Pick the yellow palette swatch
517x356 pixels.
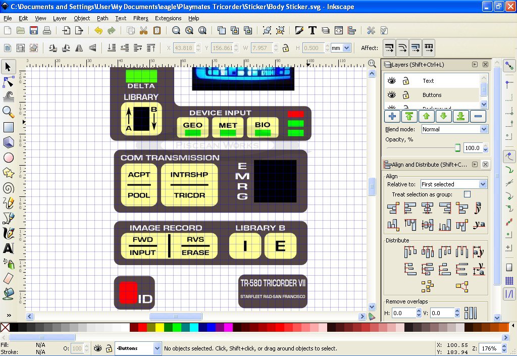(x=160, y=327)
